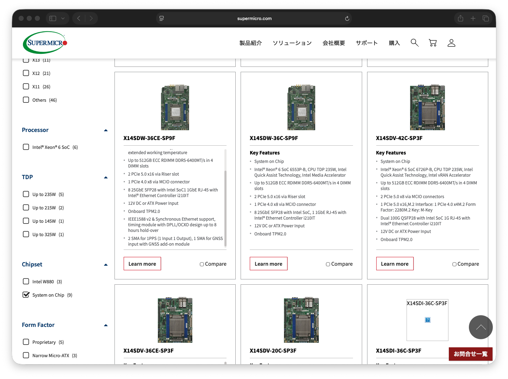Check Compare for X14SDW-36C-SP9F
The width and height of the screenshot is (508, 379).
328,264
